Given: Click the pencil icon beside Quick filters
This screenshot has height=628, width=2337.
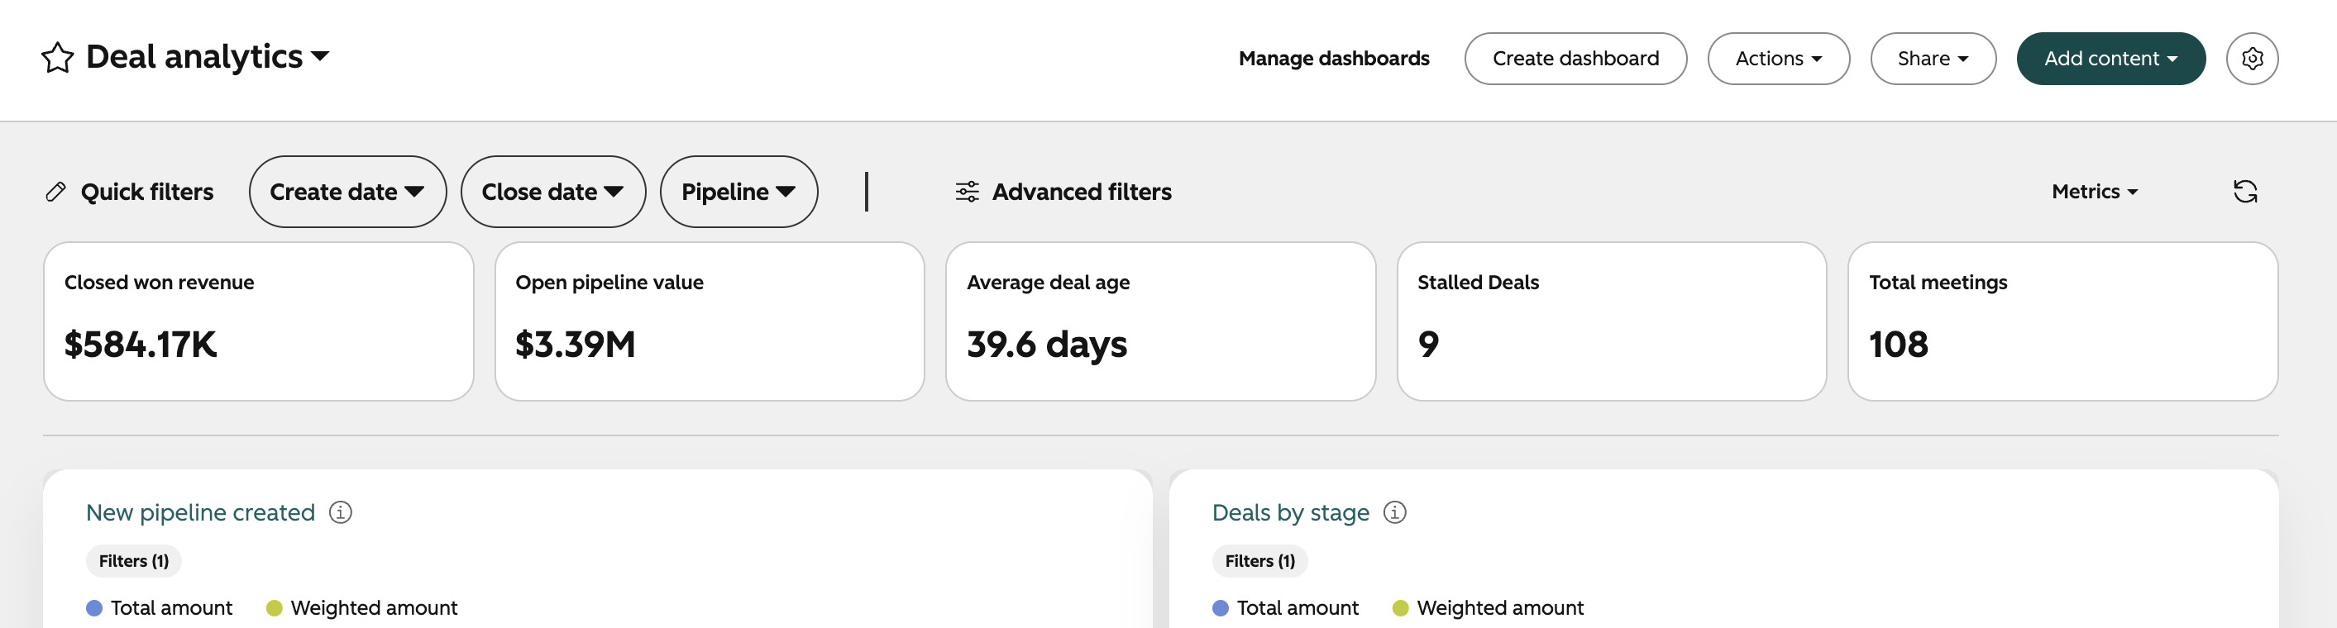Looking at the screenshot, I should 56,191.
